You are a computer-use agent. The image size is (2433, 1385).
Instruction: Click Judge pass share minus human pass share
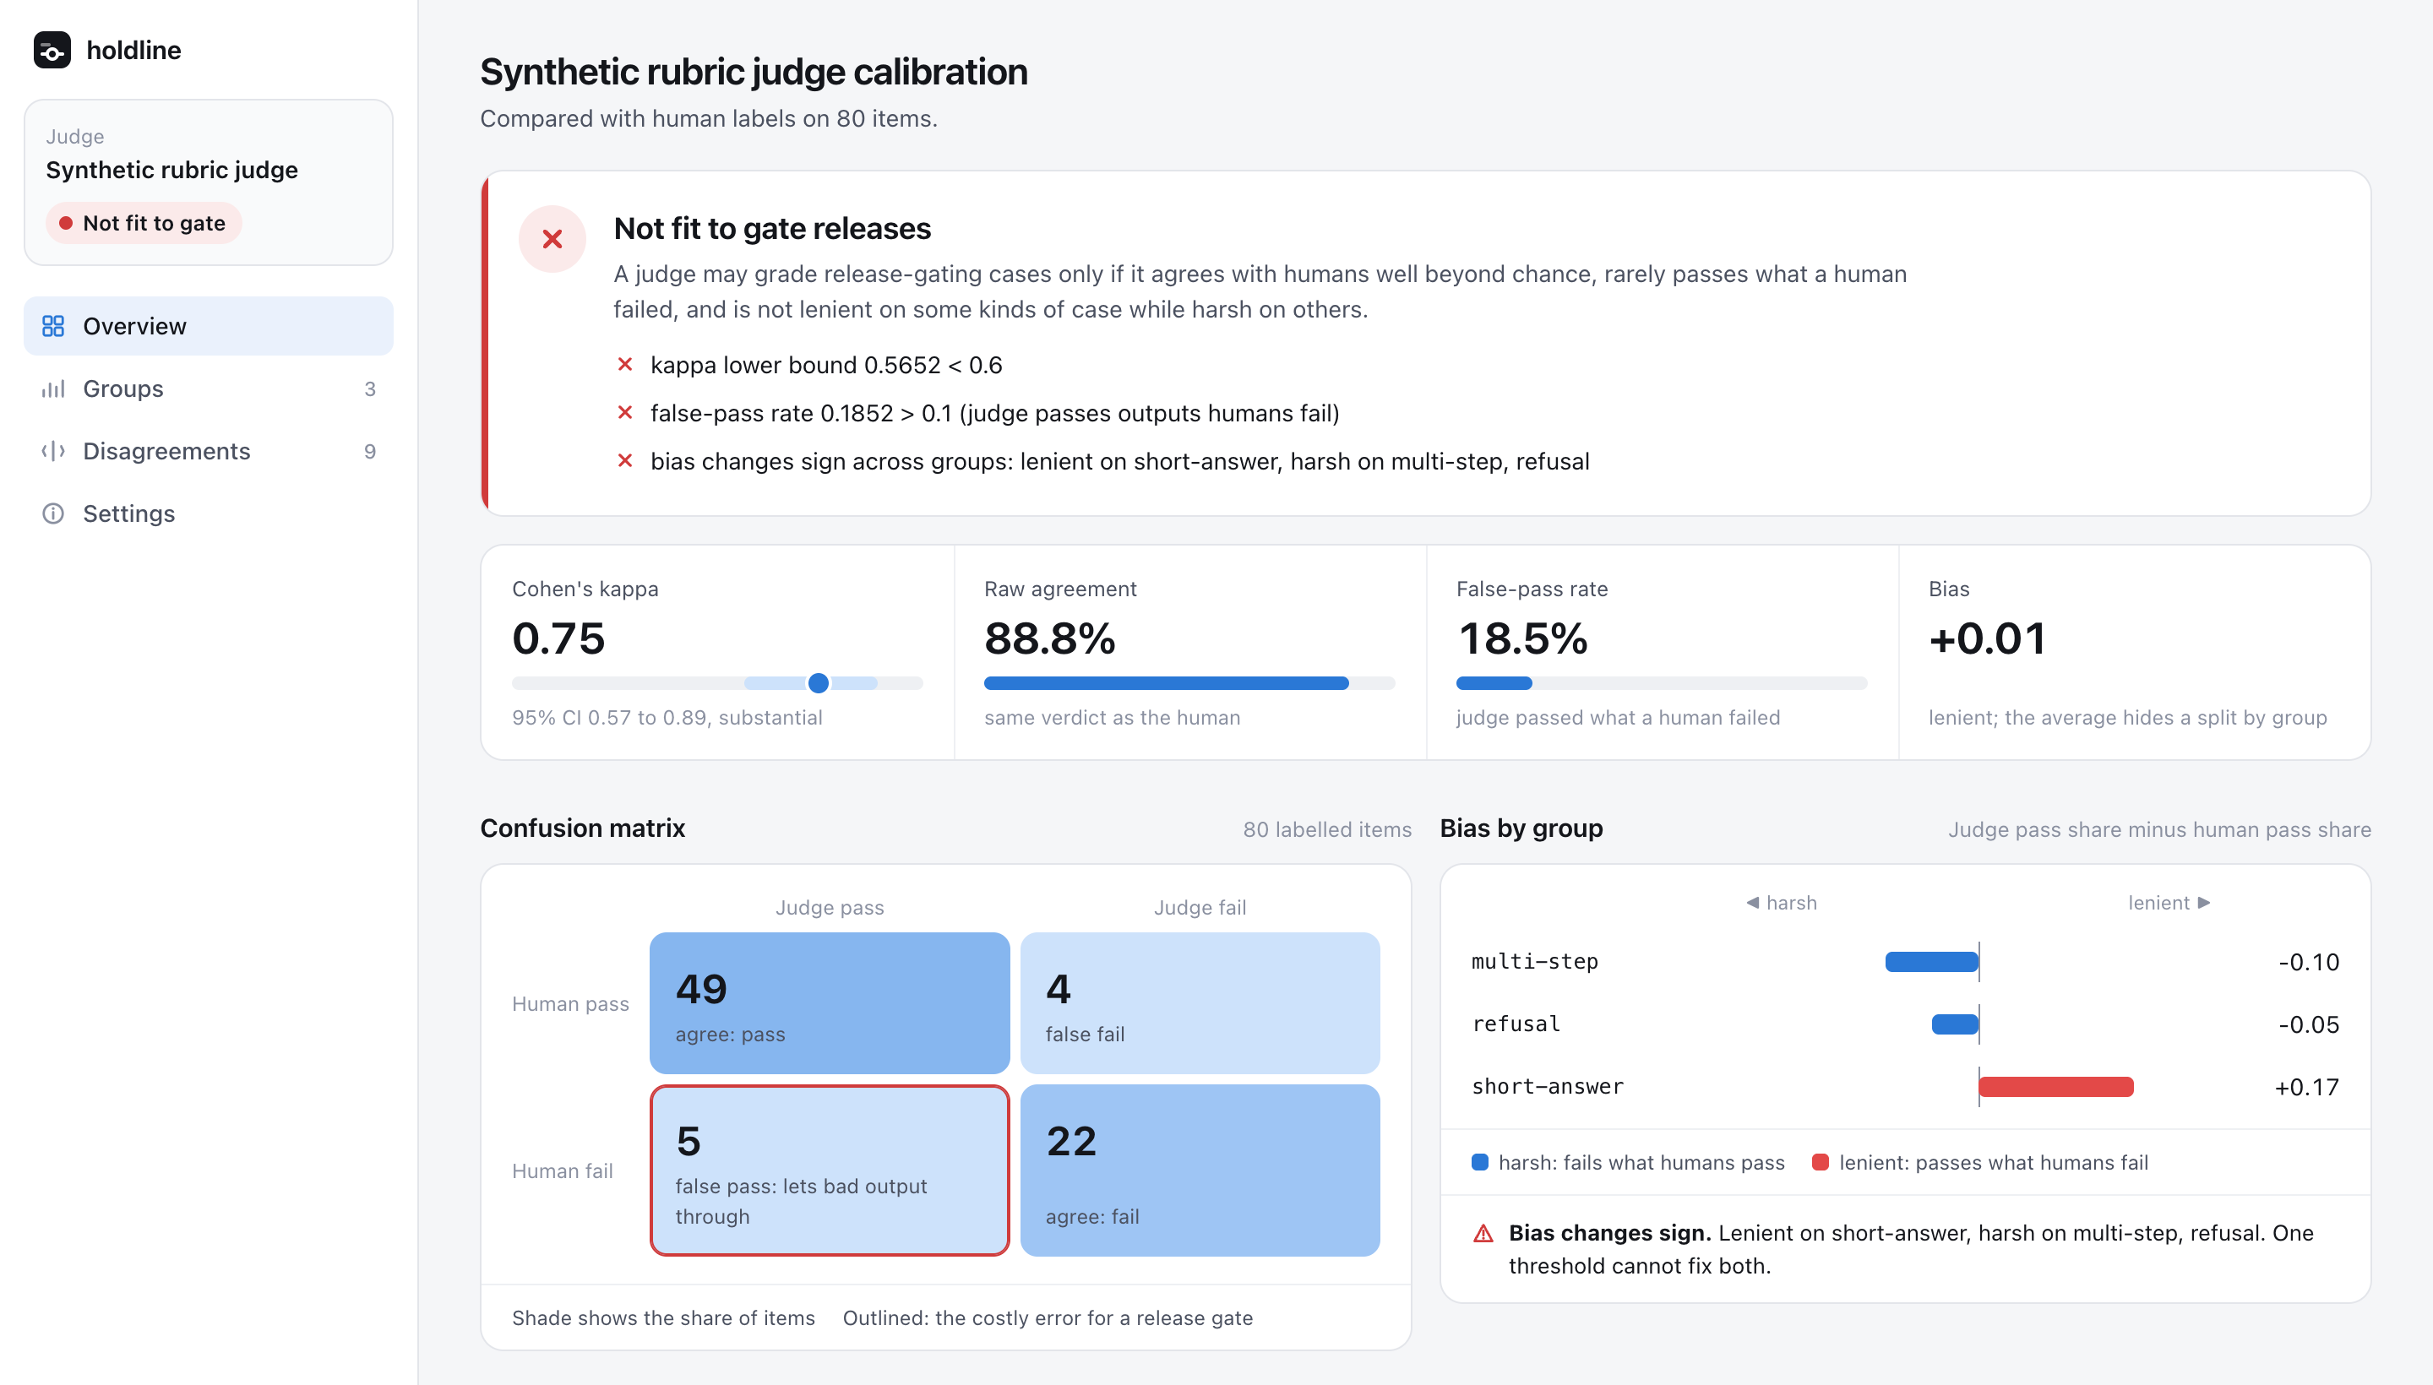pyautogui.click(x=2159, y=829)
